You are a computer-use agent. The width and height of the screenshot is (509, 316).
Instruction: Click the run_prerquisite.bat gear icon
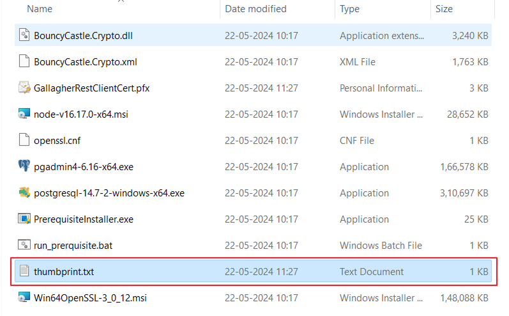point(24,246)
